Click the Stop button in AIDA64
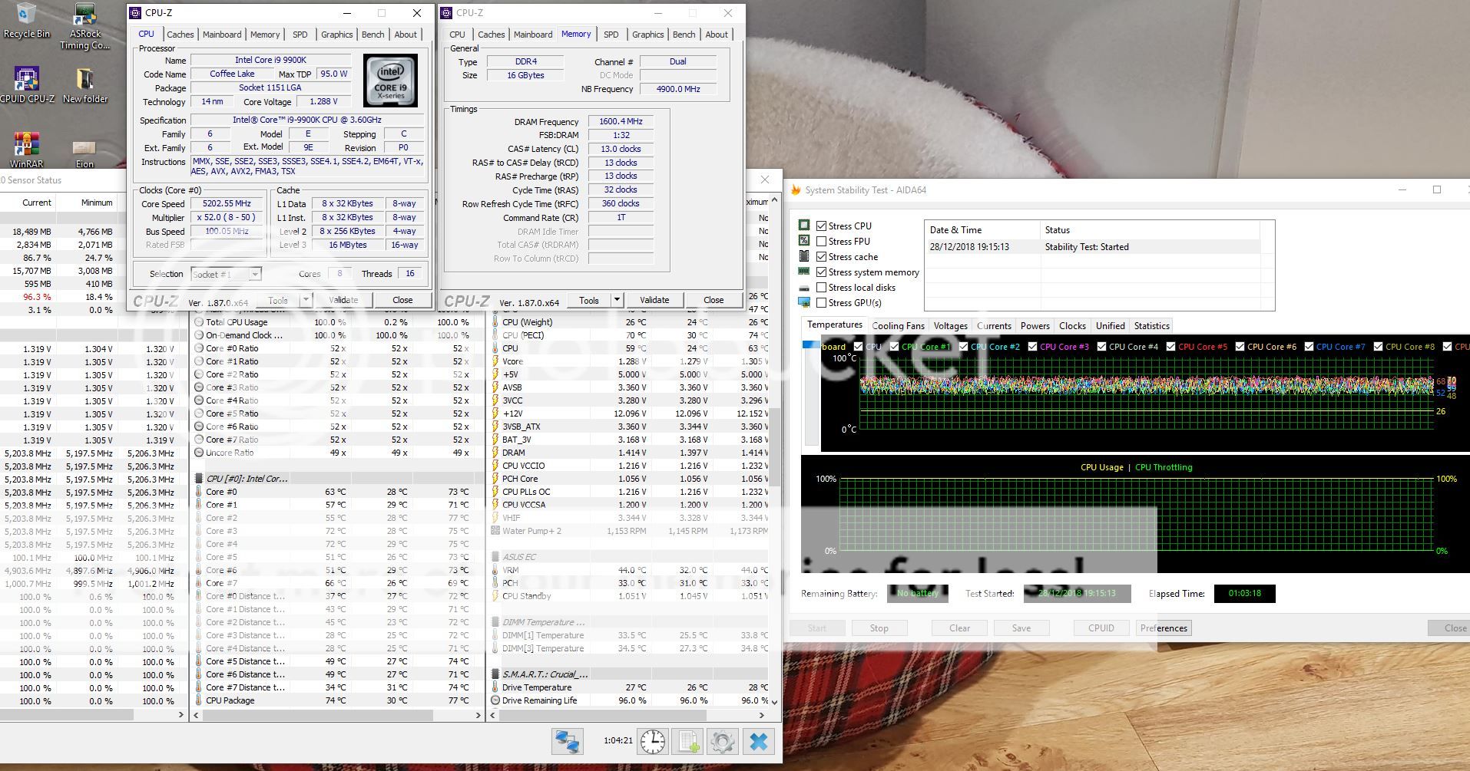1470x771 pixels. tap(879, 628)
